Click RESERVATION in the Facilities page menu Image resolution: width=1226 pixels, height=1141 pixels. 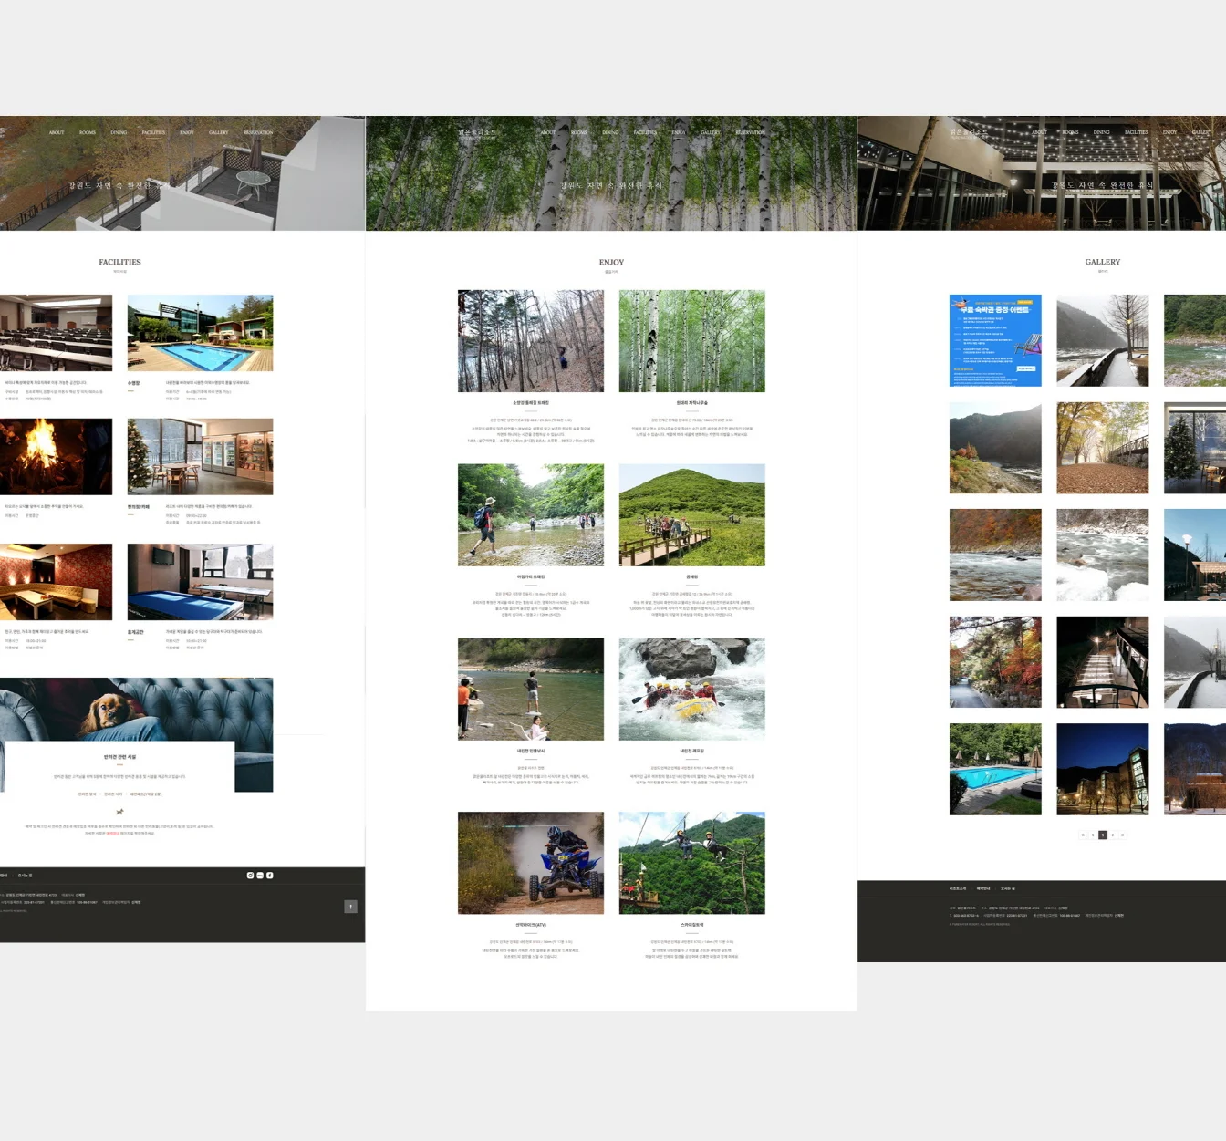258,132
